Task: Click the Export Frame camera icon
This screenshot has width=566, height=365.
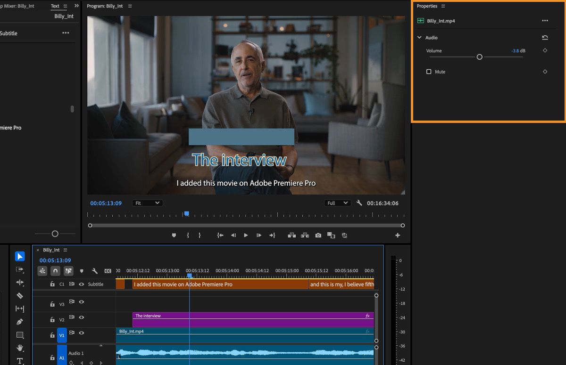Action: (x=318, y=235)
